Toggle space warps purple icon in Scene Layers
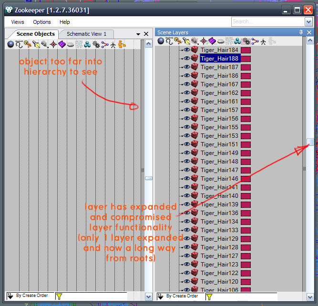Image resolution: width=318 pixels, height=306 pixels. (x=212, y=41)
